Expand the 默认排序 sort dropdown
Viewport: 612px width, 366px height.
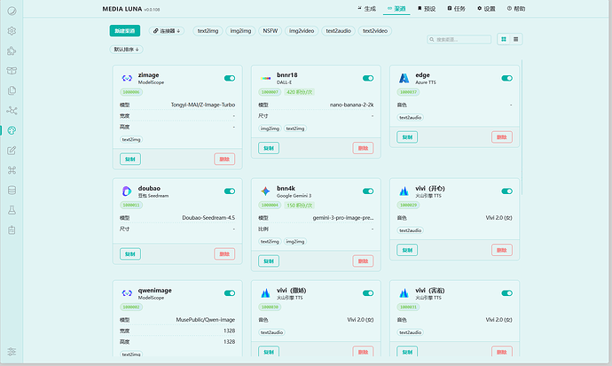pos(126,50)
